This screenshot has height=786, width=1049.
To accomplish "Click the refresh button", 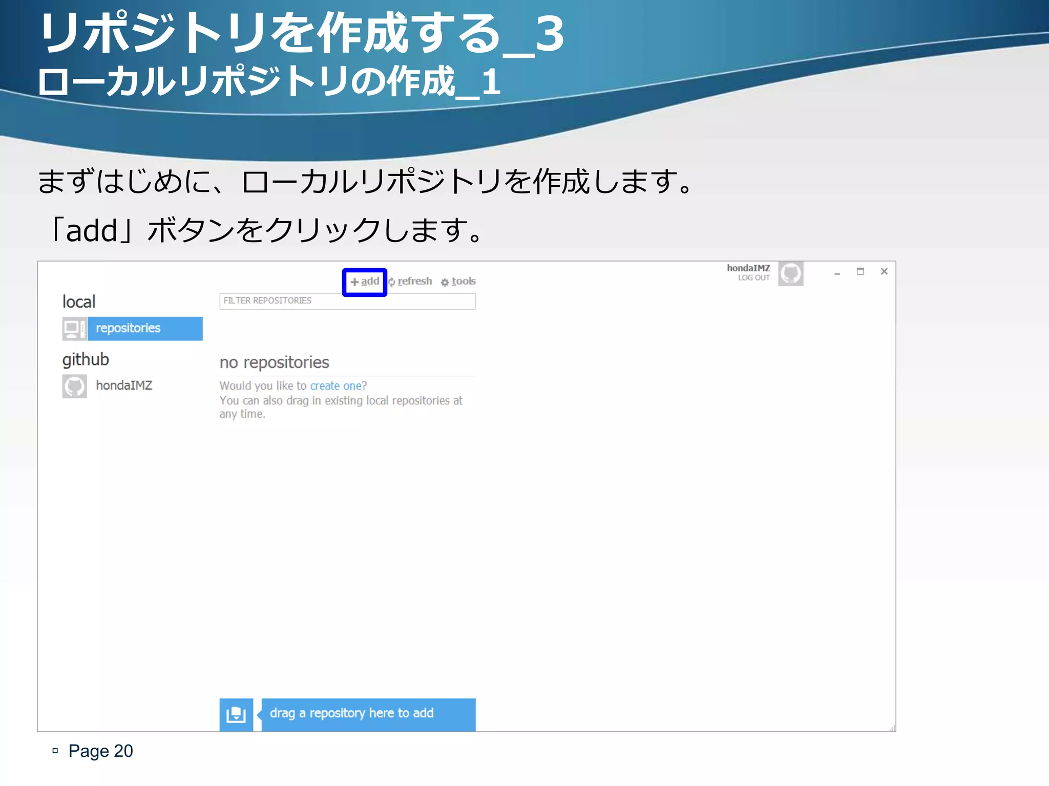I will (410, 281).
